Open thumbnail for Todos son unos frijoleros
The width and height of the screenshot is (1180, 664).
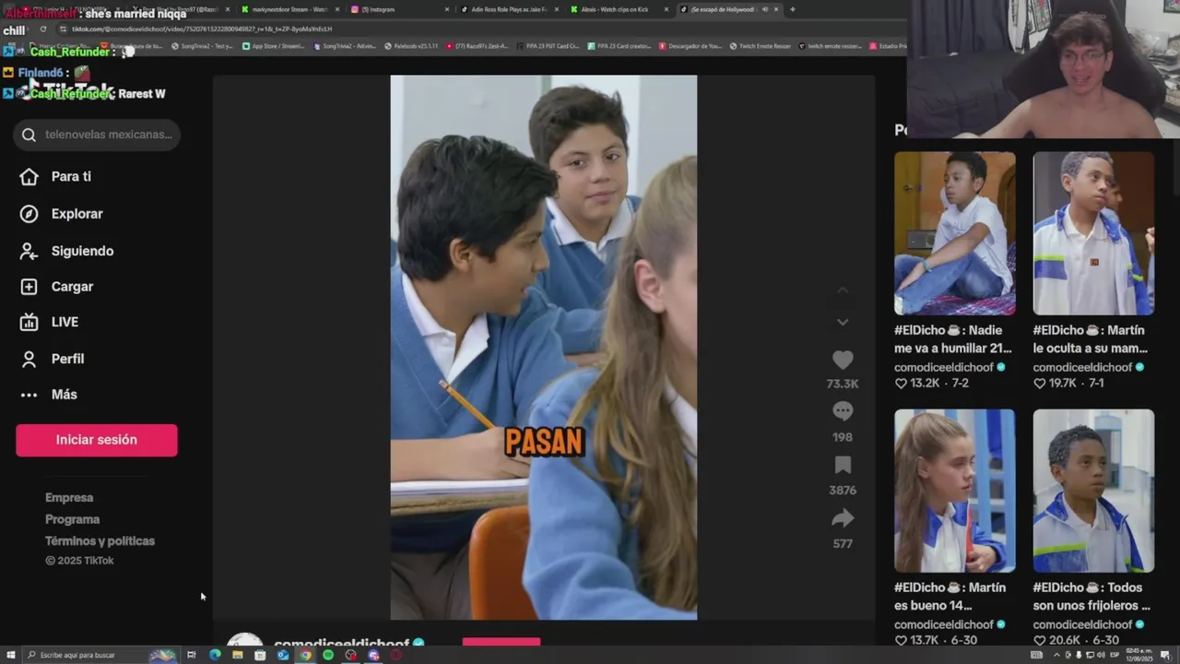(1093, 491)
